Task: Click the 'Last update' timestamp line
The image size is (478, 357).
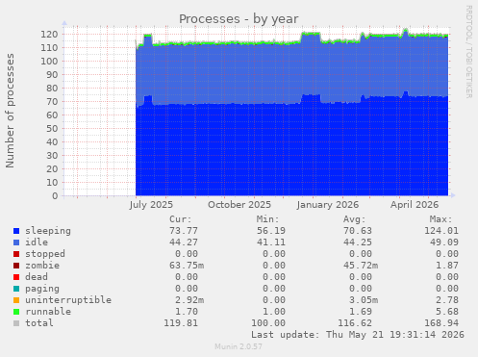Action: tap(358, 335)
